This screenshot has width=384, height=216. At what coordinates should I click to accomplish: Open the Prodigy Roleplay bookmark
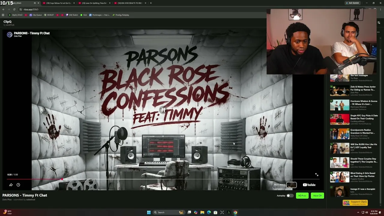click(x=121, y=15)
